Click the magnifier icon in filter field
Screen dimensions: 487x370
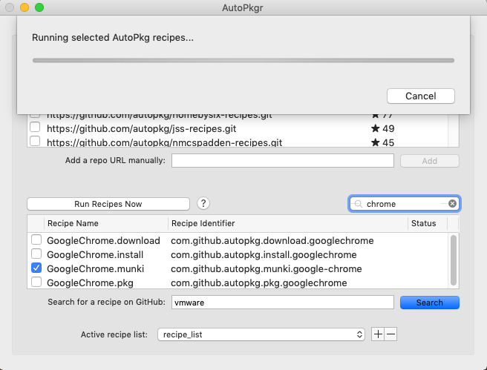coord(359,204)
